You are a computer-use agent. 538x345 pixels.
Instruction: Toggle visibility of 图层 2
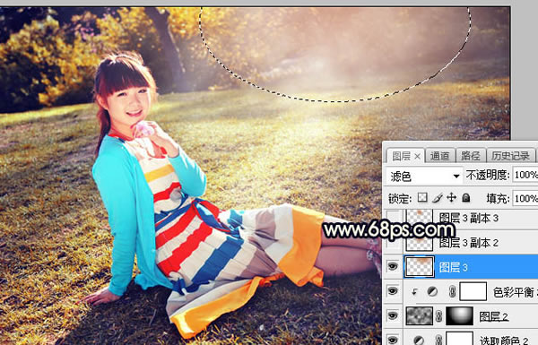coord(393,315)
